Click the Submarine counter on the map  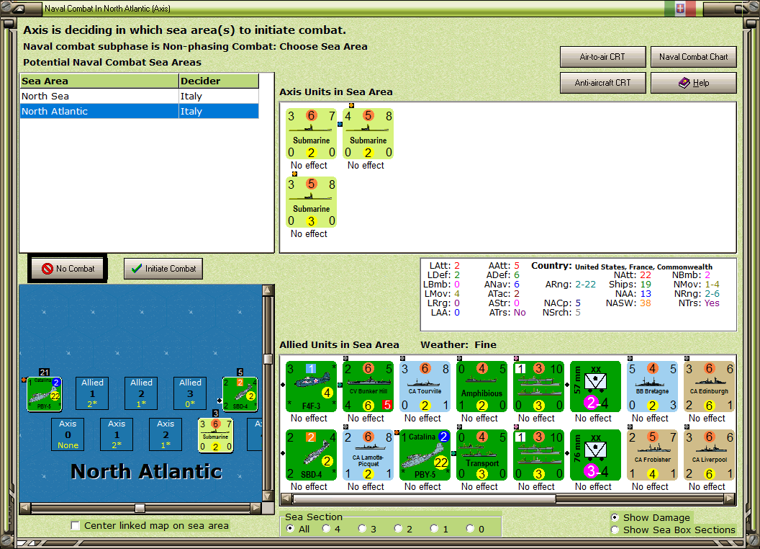coord(216,435)
